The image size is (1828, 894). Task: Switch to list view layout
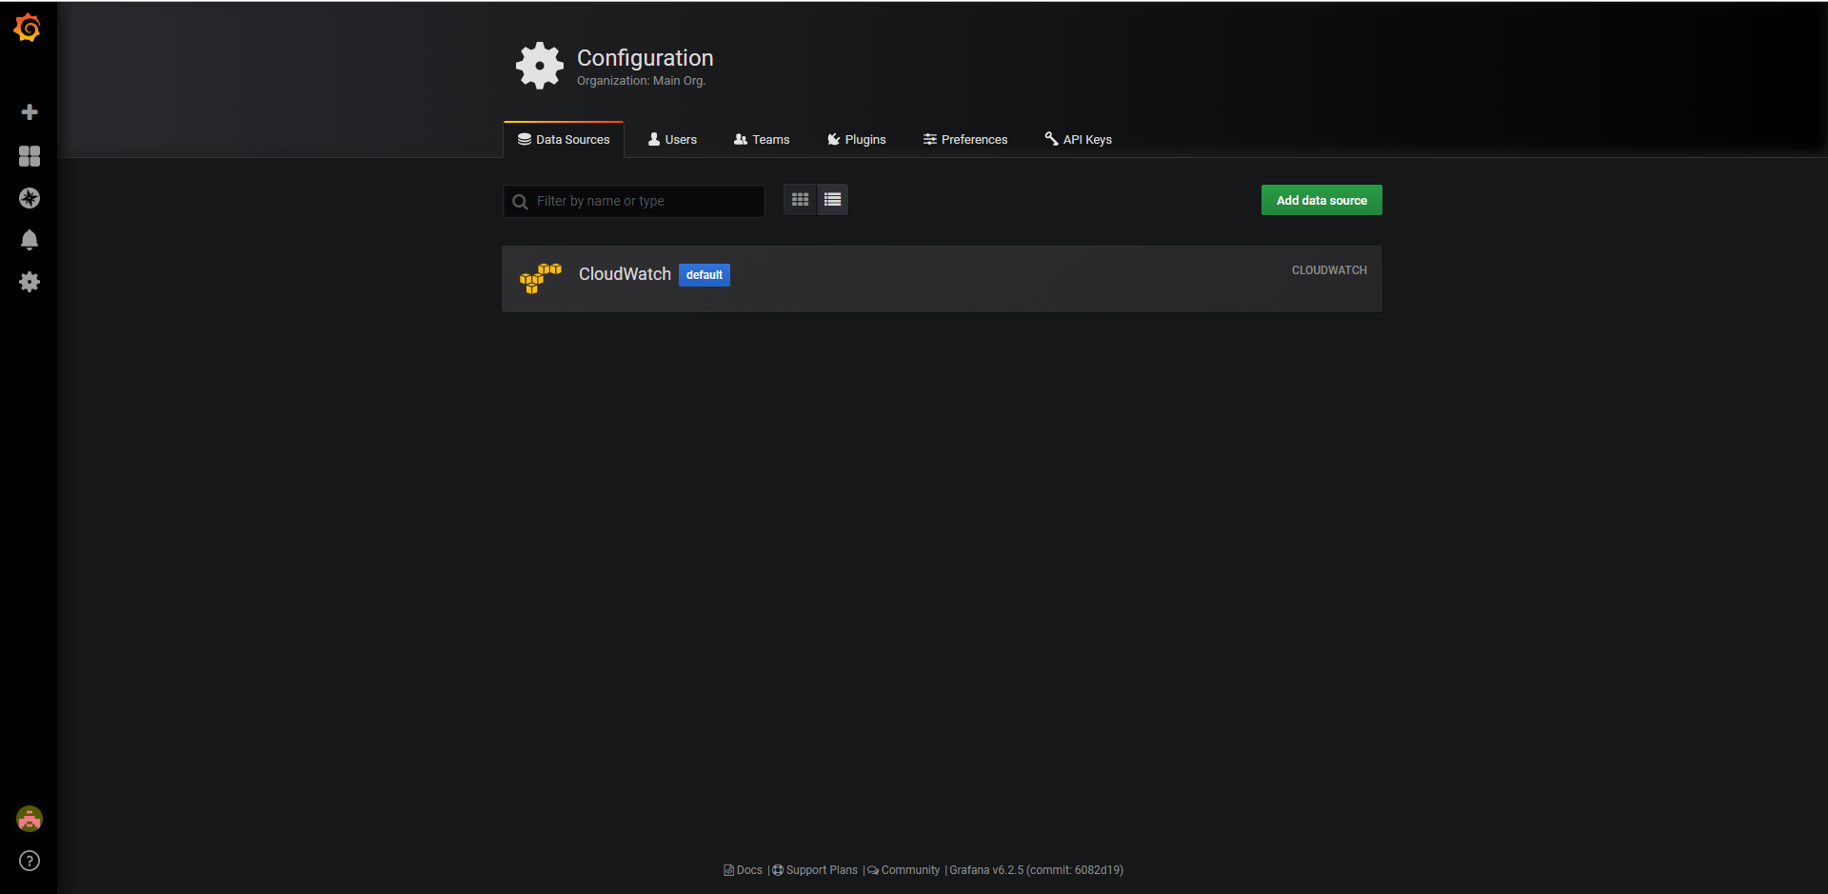(x=833, y=200)
